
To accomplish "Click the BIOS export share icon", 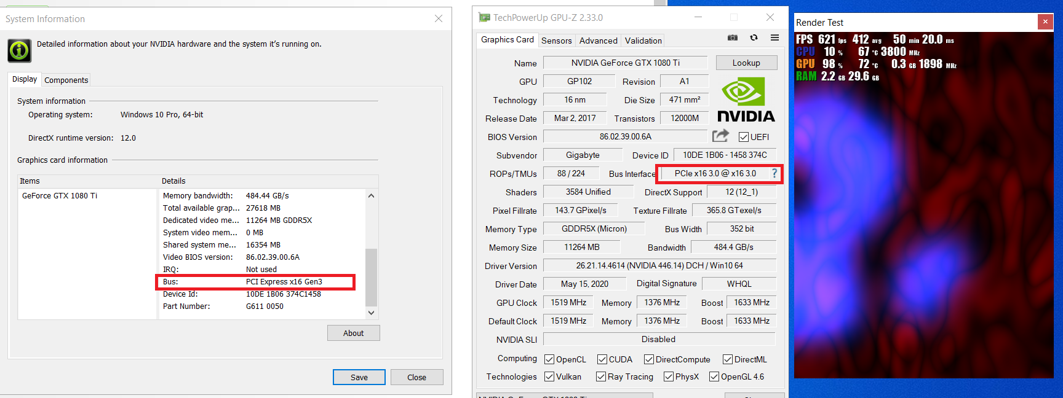I will click(720, 136).
